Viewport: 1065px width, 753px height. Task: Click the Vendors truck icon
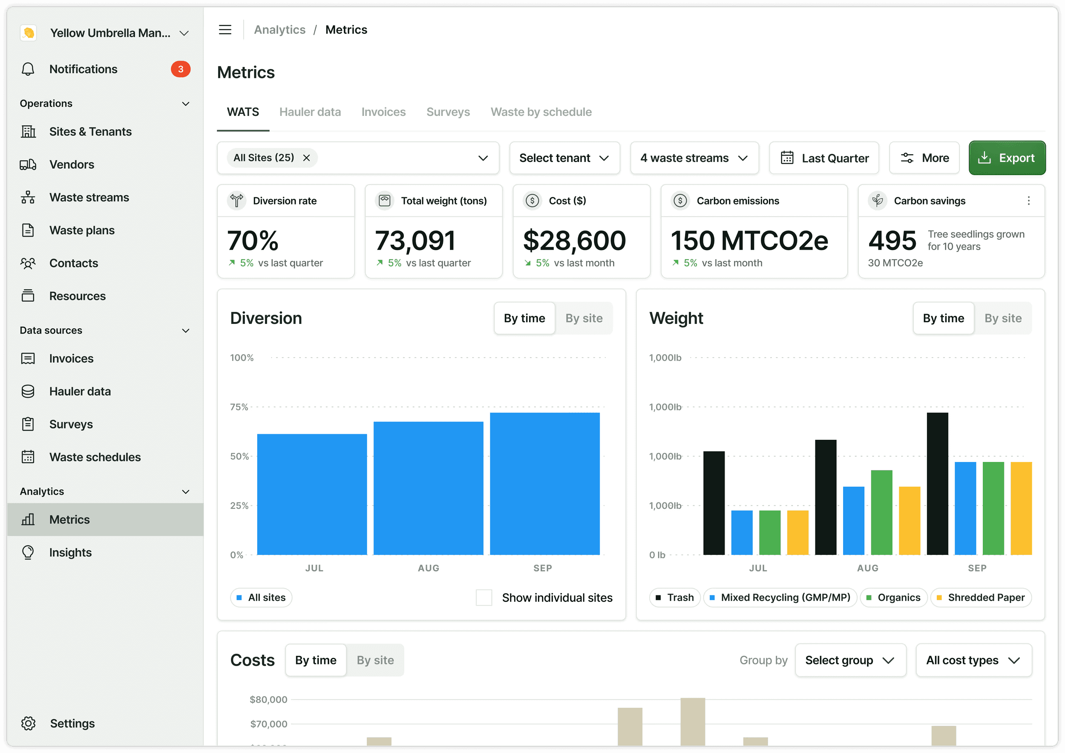click(x=28, y=164)
